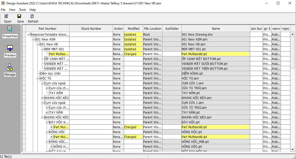The image size is (296, 159).
Task: Click the HỘC TỦ.iam name cell
Action: pyautogui.click(x=216, y=78)
